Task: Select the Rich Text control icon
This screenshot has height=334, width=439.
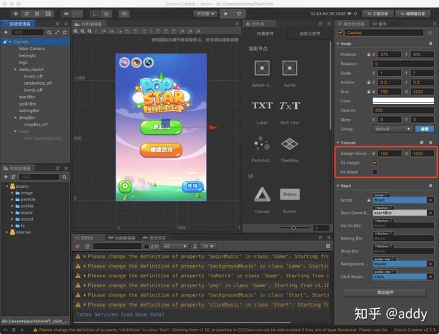Action: 289,106
